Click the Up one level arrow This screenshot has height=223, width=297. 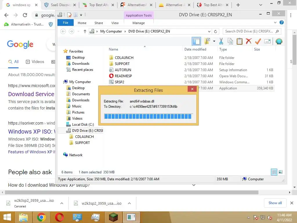85,31
